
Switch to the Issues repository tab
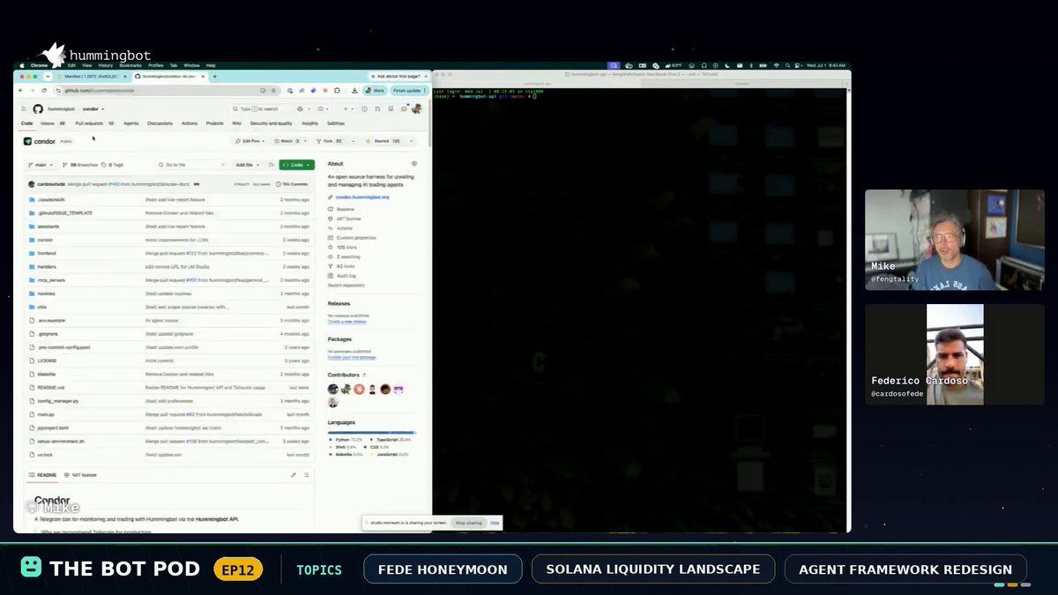53,123
